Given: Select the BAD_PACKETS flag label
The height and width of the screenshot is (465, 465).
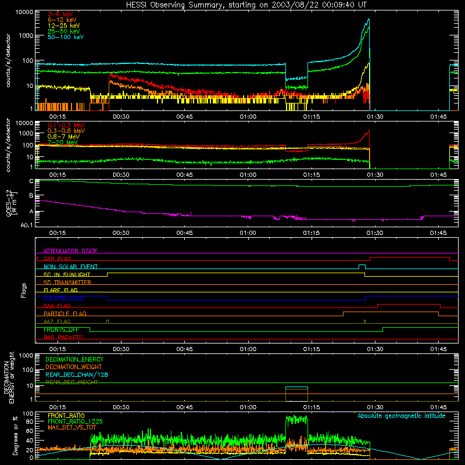Looking at the screenshot, I should (x=63, y=338).
